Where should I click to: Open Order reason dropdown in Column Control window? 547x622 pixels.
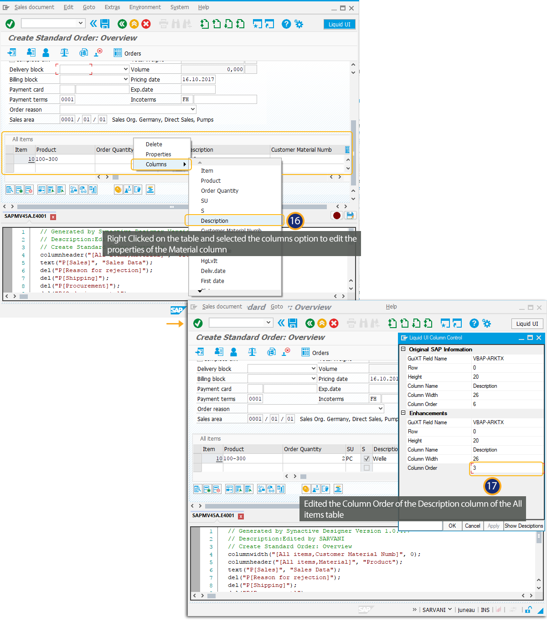click(x=381, y=409)
